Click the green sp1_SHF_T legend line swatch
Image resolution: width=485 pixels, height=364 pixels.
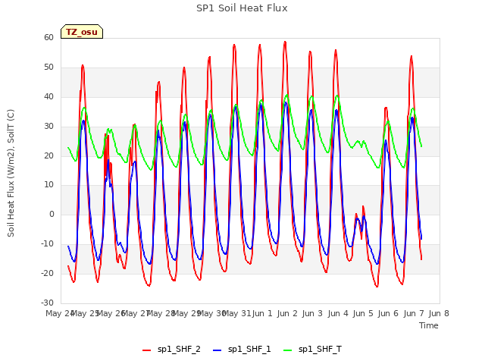click(x=288, y=350)
